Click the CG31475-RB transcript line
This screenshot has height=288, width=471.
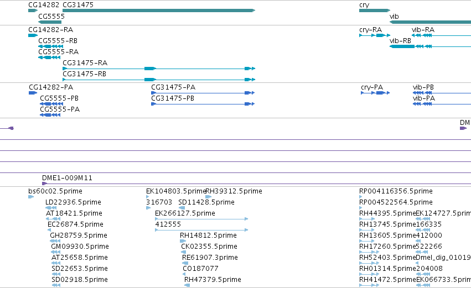(159, 80)
